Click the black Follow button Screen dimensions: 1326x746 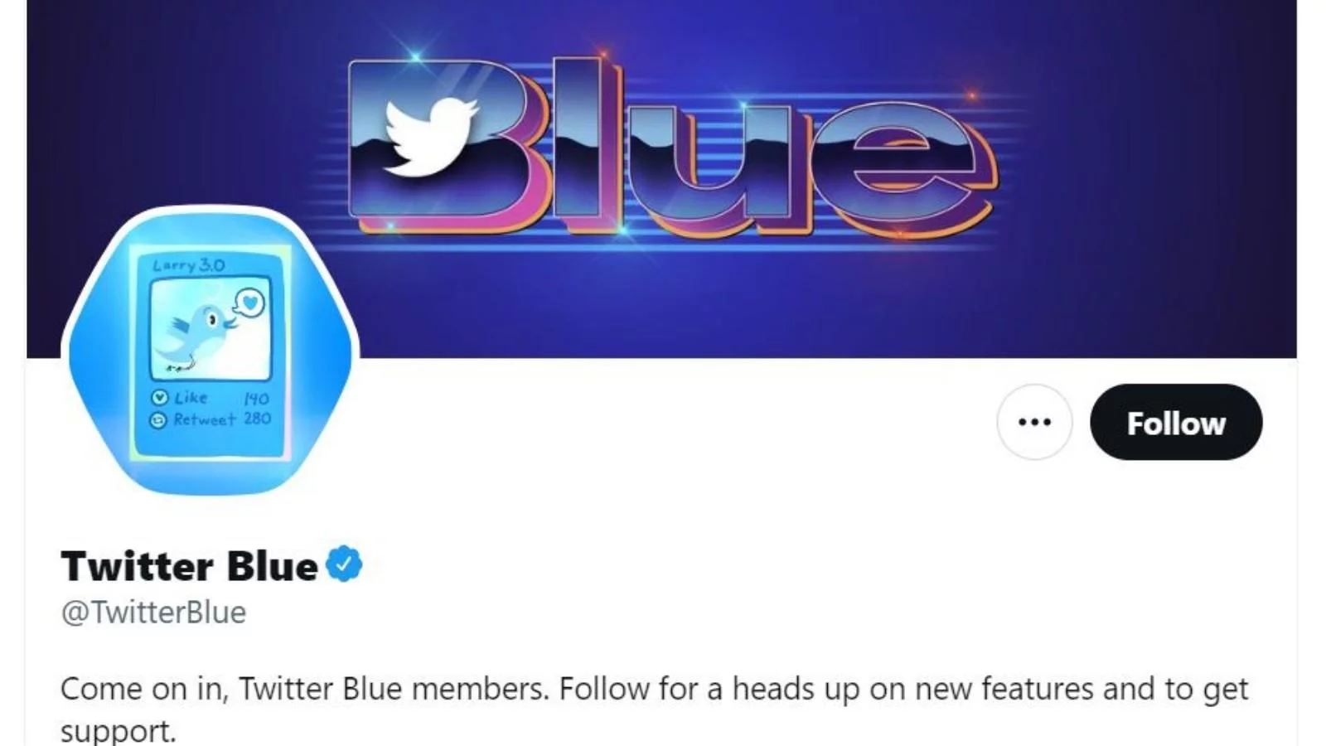pyautogui.click(x=1176, y=422)
